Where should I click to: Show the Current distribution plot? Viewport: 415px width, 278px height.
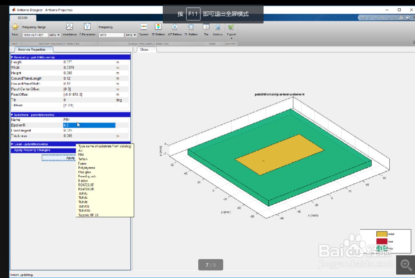click(x=144, y=27)
